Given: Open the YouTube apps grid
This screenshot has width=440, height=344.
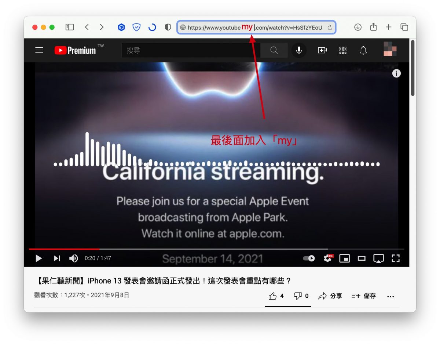Looking at the screenshot, I should (x=343, y=50).
